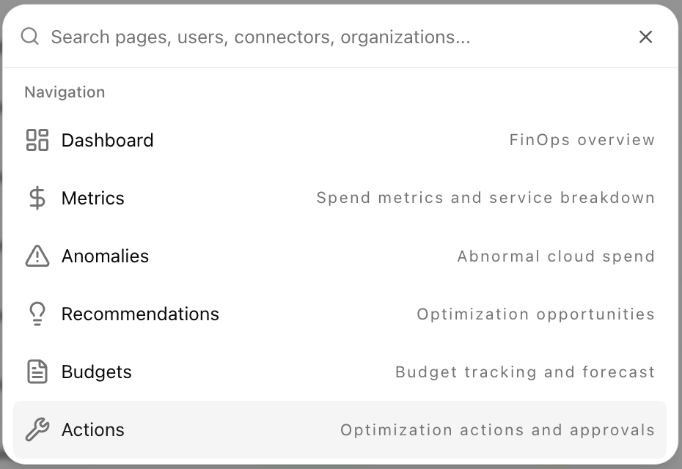Close the search palette with X
This screenshot has width=682, height=469.
(645, 37)
